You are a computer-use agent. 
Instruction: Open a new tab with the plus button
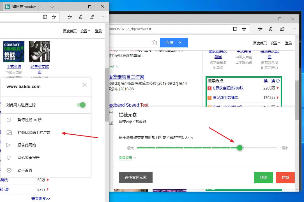click(43, 7)
